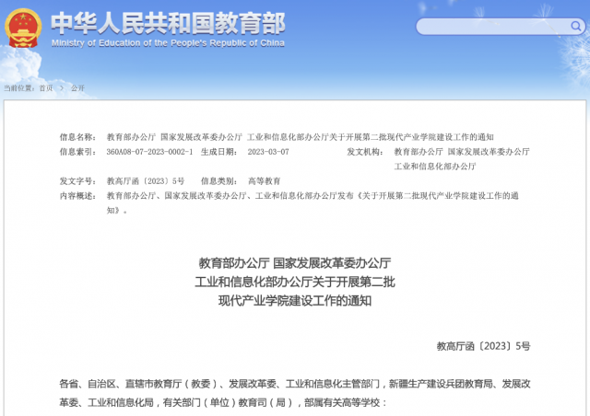Screen dimensions: 590x416
Task: Click the right-aligned 教高厅函〔2023〕5号 below heading
Action: [x=483, y=346]
